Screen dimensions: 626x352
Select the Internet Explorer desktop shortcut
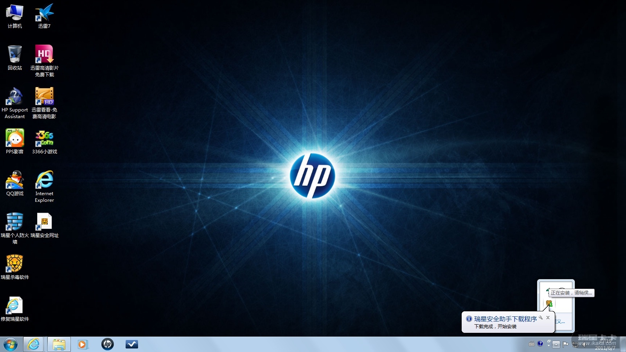tap(44, 187)
